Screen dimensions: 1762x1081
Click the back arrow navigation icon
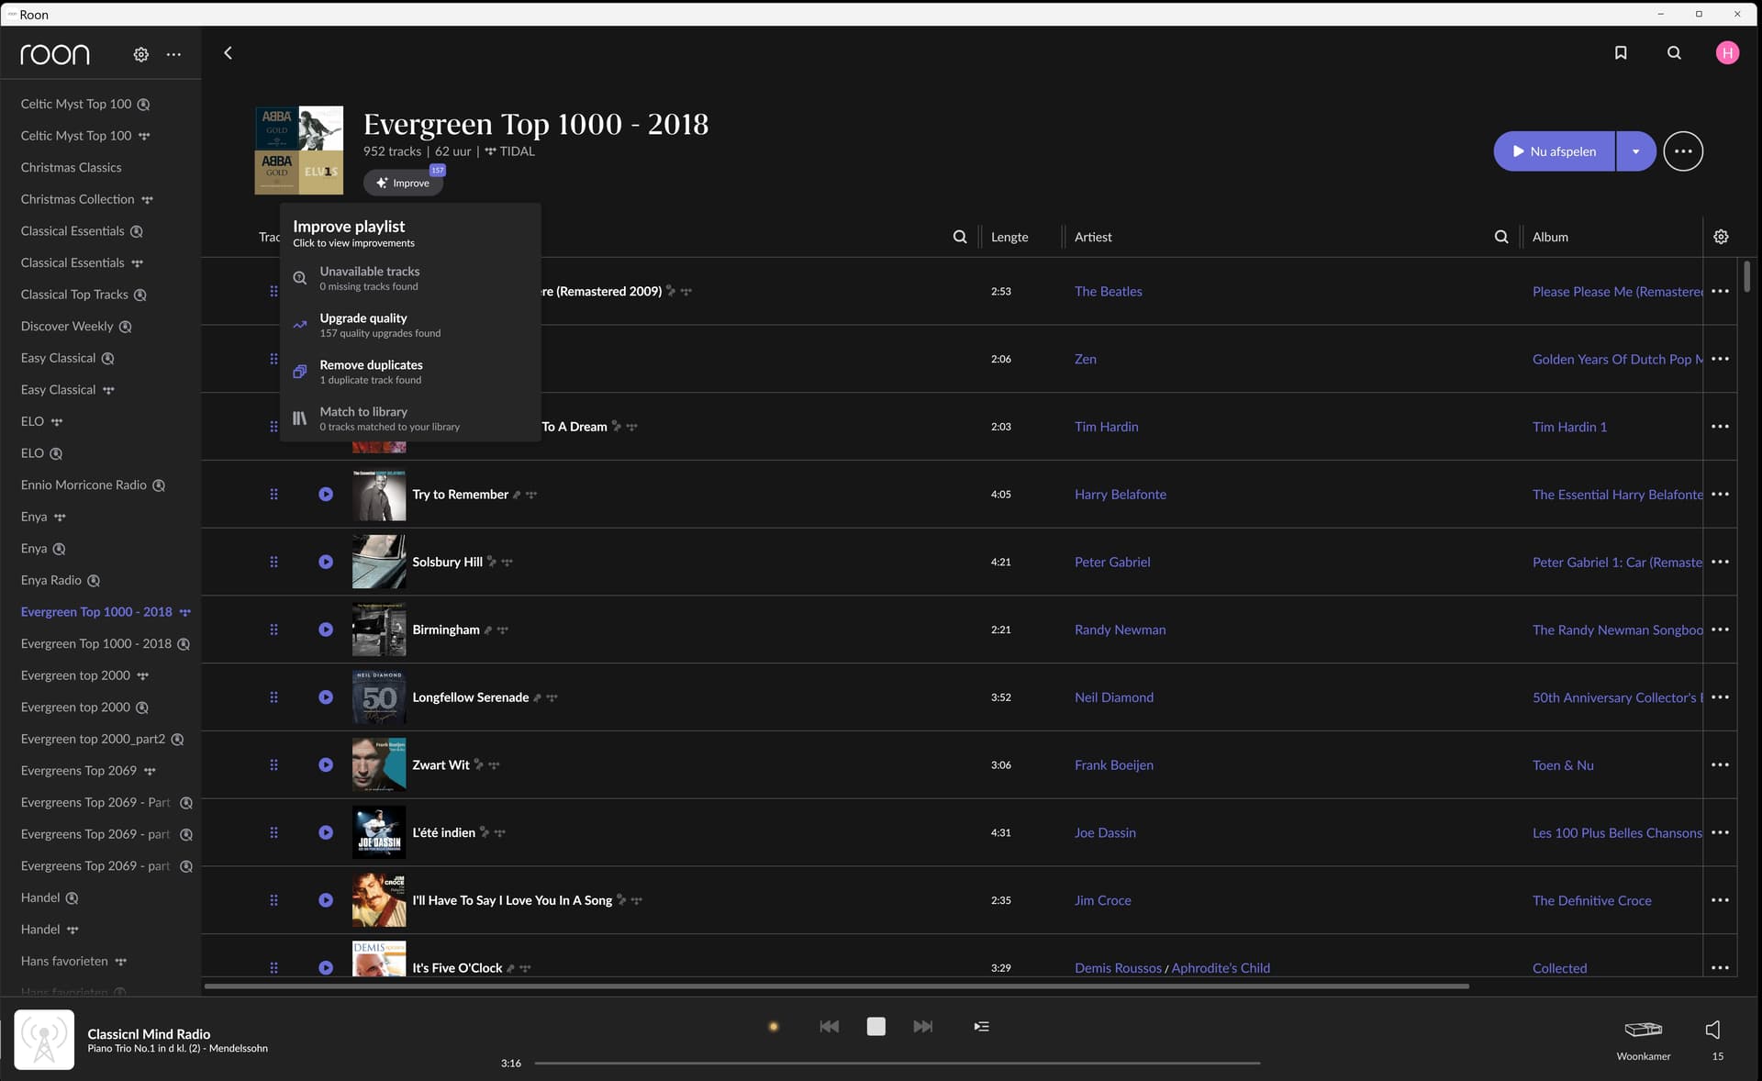pos(228,53)
